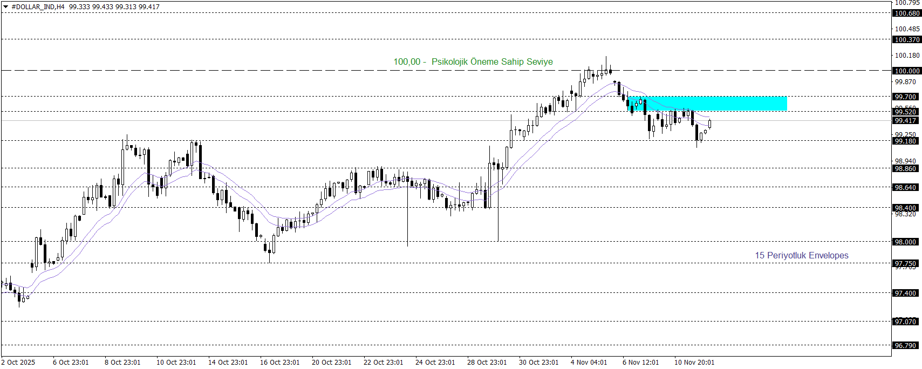Select the "16 Oct 23:01" time axis label
The width and height of the screenshot is (922, 369).
pos(279,362)
